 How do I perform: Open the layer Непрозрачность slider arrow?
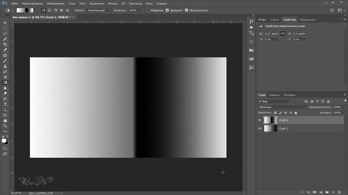[344, 107]
